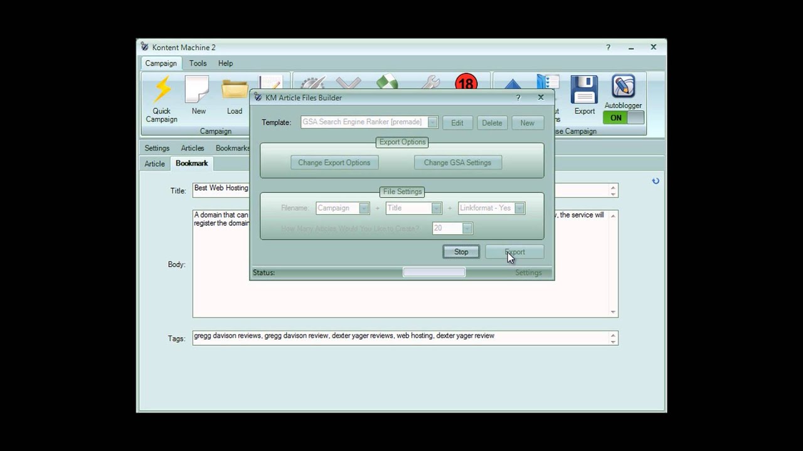The height and width of the screenshot is (451, 803).
Task: Click the Stop button
Action: (x=461, y=252)
